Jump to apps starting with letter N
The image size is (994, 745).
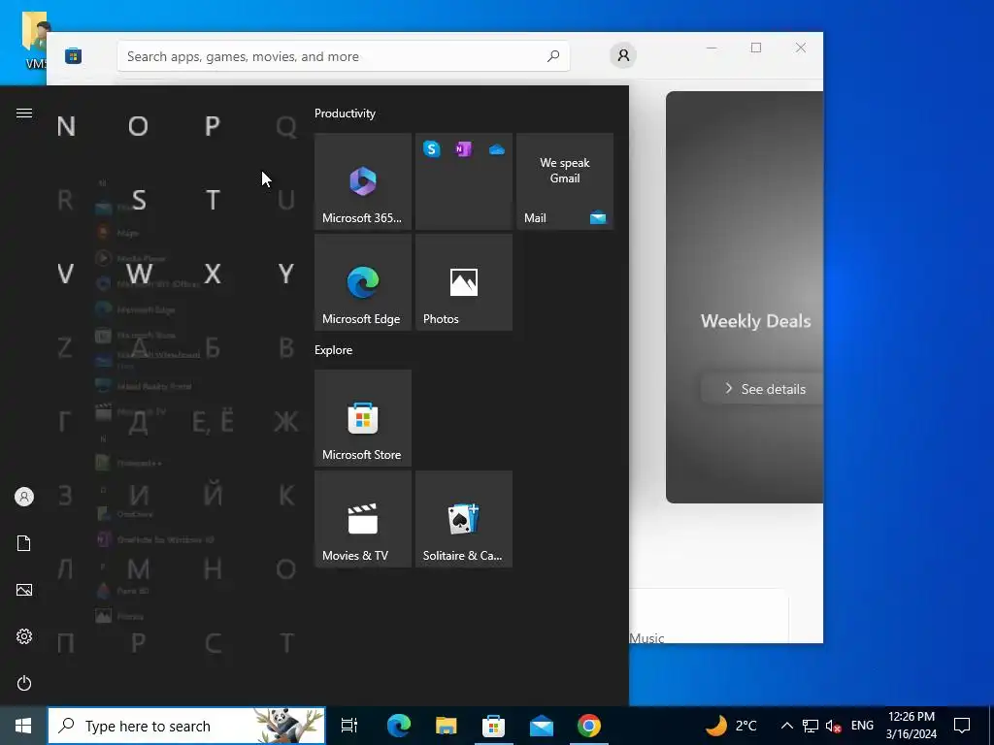click(66, 127)
